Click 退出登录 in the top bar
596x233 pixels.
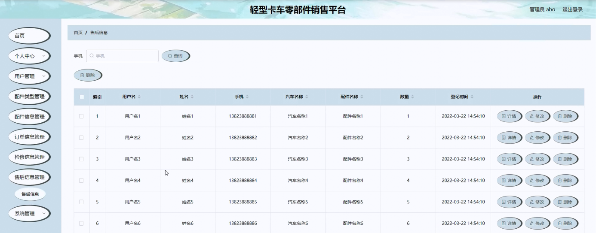pos(572,9)
